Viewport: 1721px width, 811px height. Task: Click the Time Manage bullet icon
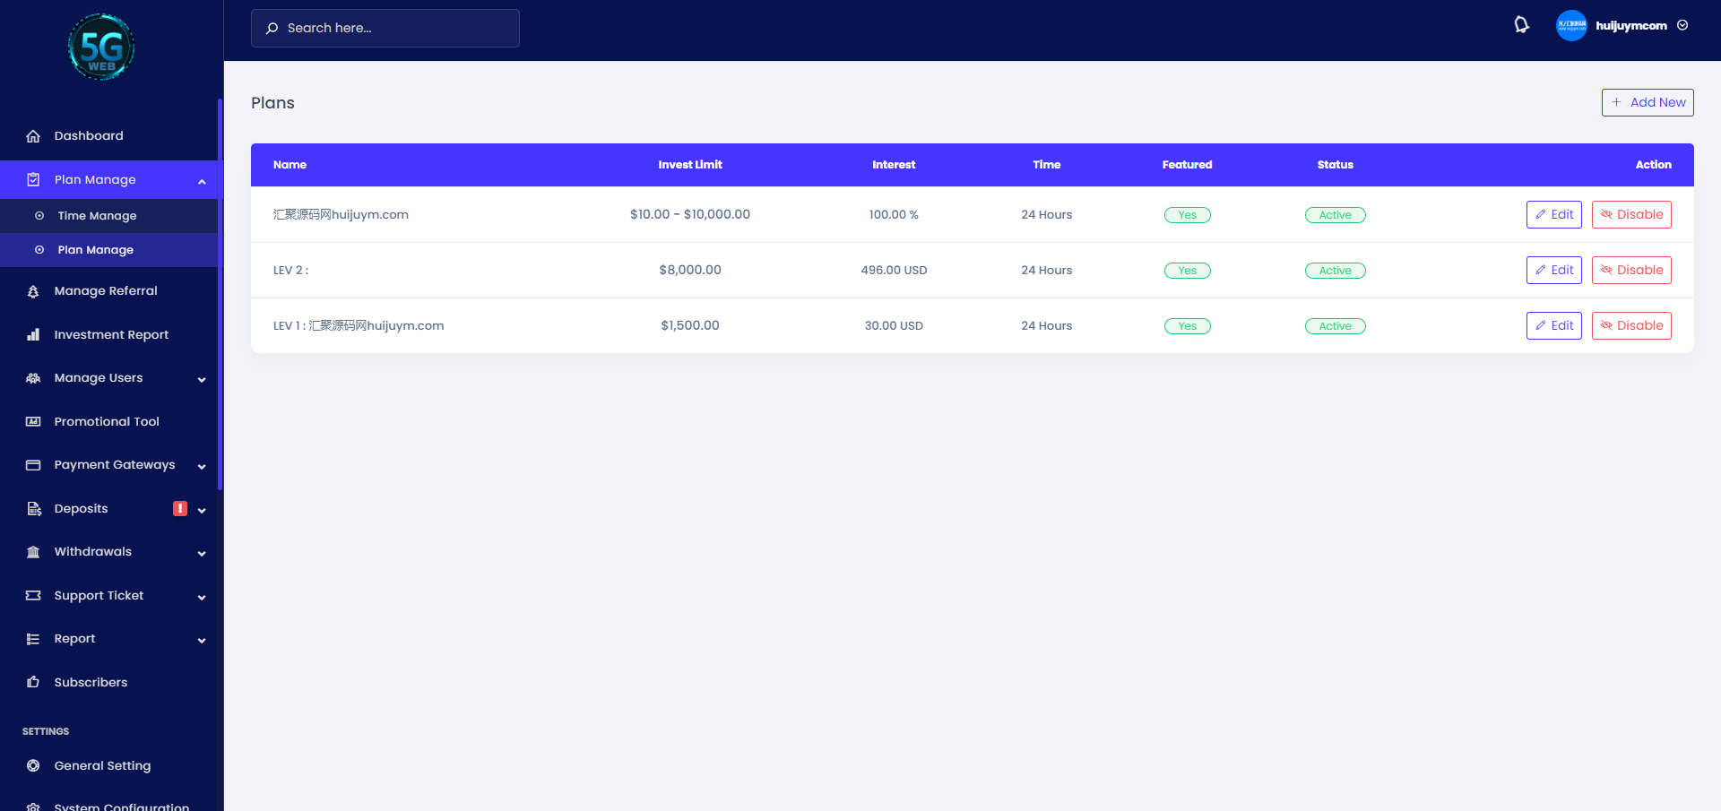[39, 216]
